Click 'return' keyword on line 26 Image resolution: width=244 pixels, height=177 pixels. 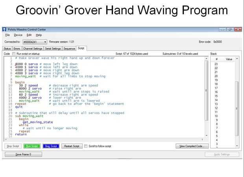tap(21, 134)
